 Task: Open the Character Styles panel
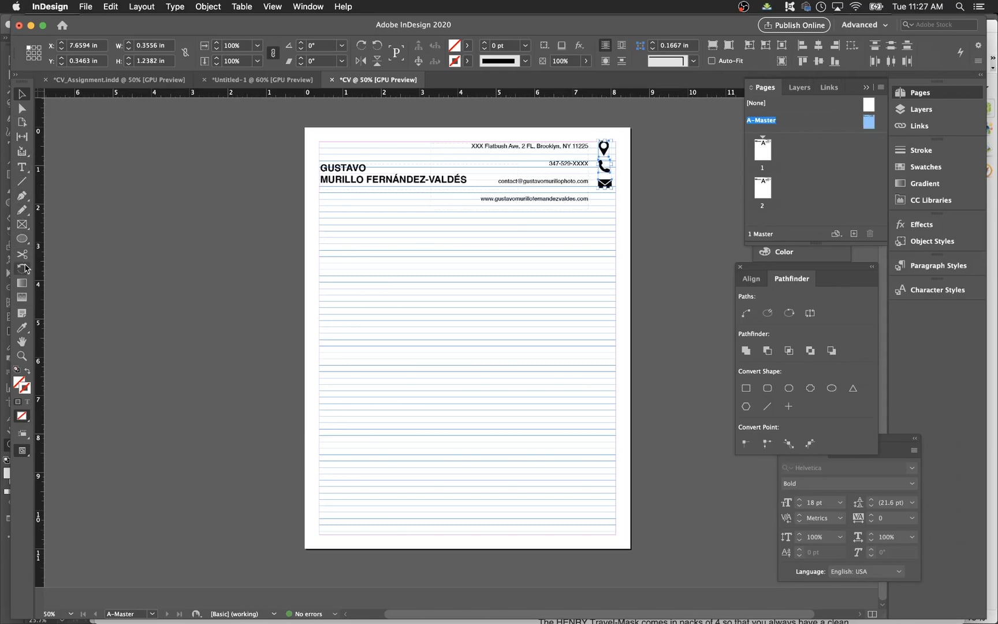pyautogui.click(x=937, y=290)
